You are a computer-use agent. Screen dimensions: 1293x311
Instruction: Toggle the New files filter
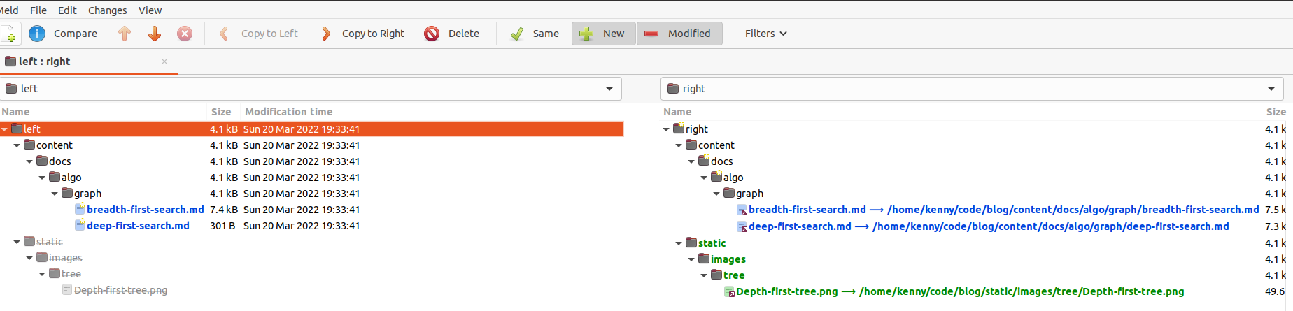[x=603, y=34]
